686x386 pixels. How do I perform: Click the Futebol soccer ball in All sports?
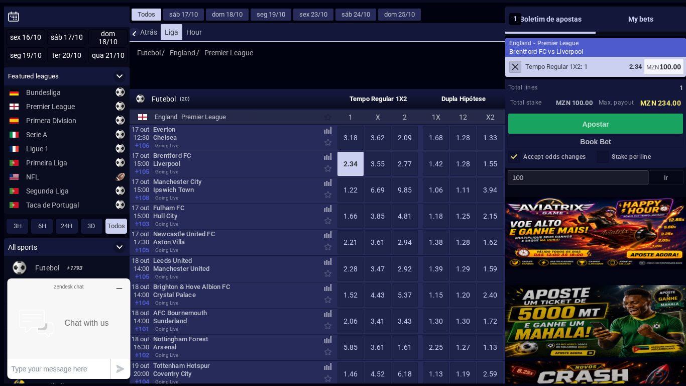19,267
